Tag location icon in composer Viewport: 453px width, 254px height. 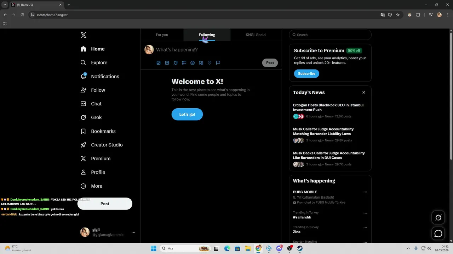(x=210, y=63)
